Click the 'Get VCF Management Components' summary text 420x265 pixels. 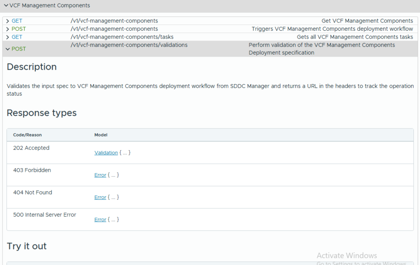pos(367,21)
